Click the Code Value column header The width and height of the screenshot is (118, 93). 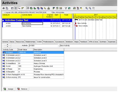pos(26,50)
